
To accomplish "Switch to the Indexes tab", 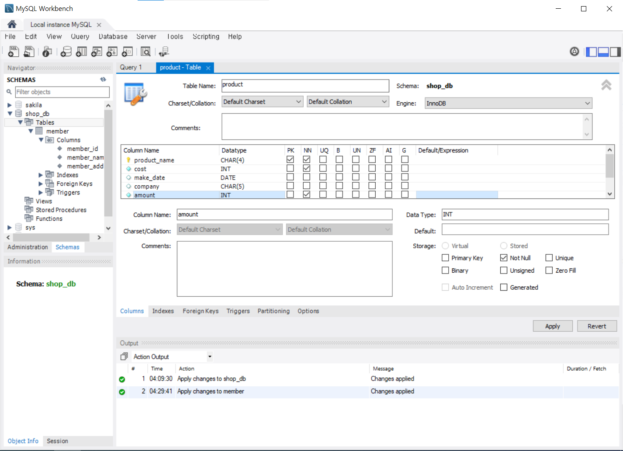I will point(163,311).
